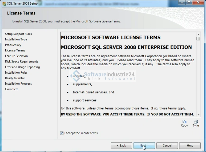Select Product Key step in sidebar

(13, 45)
